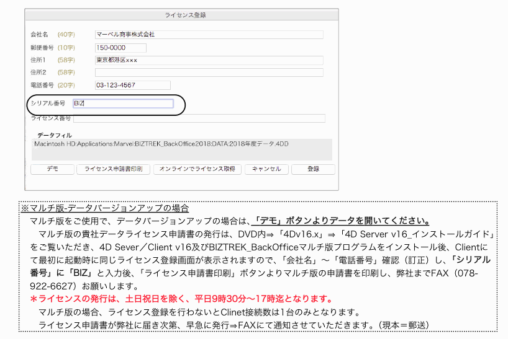508x339 pixels.
Task: Click the underlined マルチ版-データバージョンアップの場合 heading
Action: click(104, 209)
